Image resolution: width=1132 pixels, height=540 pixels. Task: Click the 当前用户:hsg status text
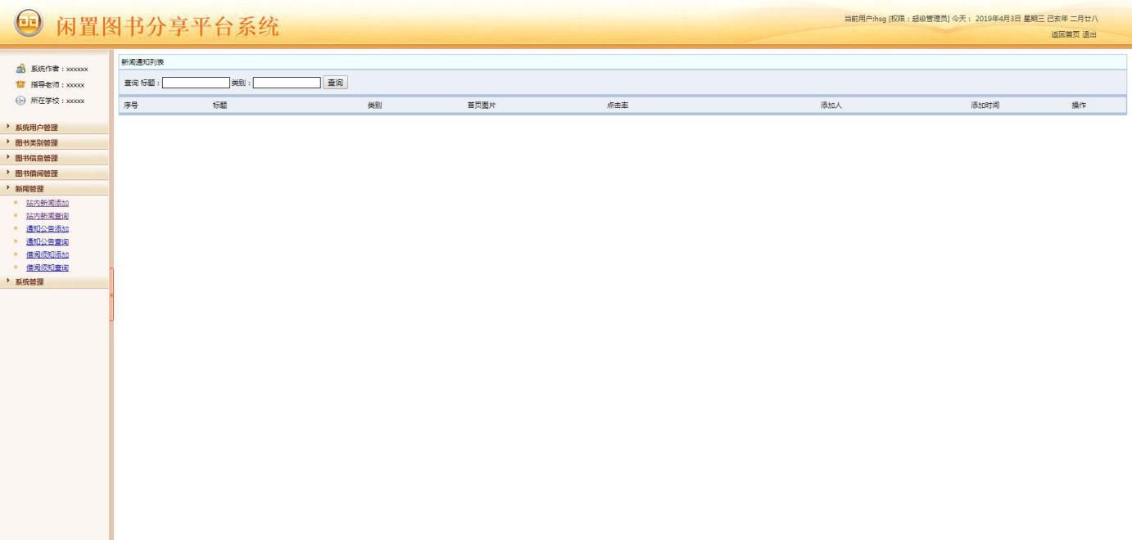(x=865, y=19)
